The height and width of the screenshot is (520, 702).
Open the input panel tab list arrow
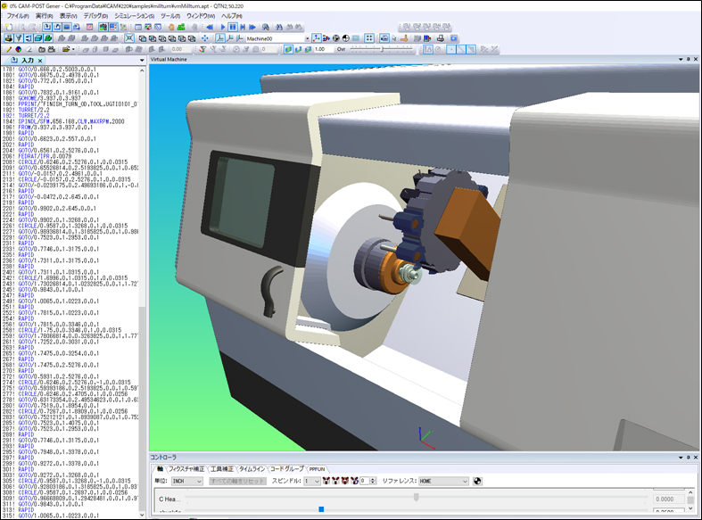(142, 61)
